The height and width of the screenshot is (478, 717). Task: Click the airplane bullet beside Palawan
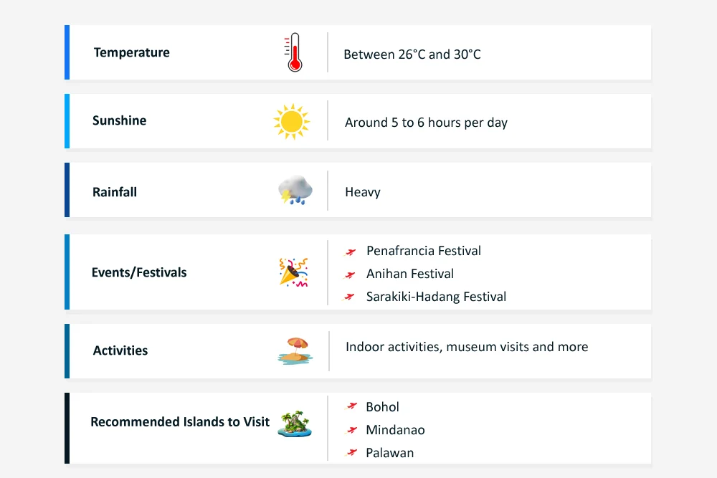coord(351,452)
